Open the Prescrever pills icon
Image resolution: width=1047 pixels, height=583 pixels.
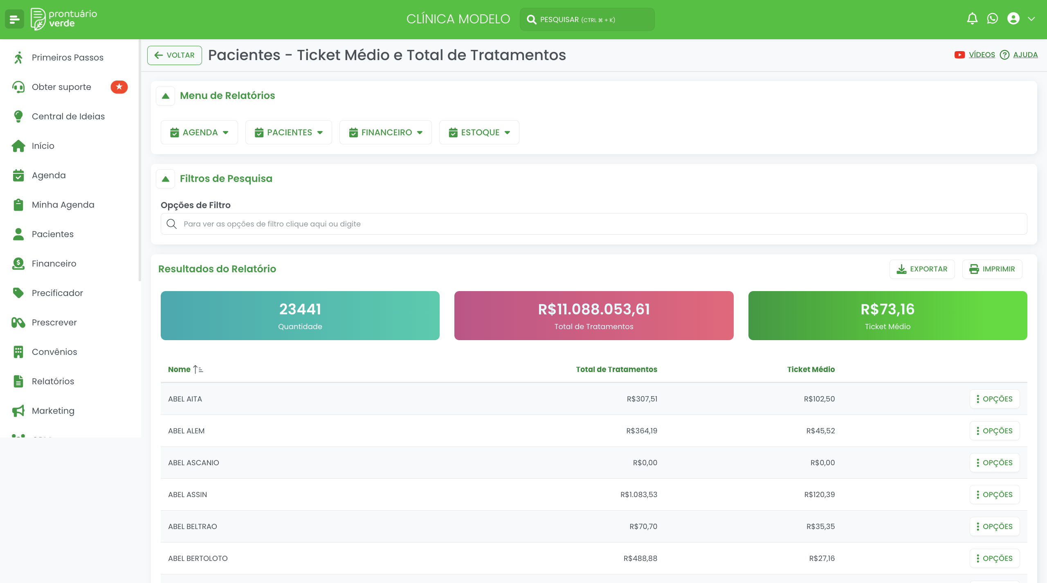[x=18, y=323]
